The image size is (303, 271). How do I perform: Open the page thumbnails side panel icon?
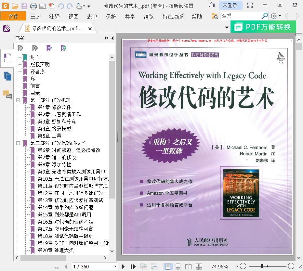[x=7, y=76]
